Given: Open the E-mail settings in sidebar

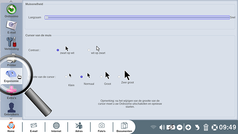Looking at the screenshot, I should pyautogui.click(x=11, y=27).
